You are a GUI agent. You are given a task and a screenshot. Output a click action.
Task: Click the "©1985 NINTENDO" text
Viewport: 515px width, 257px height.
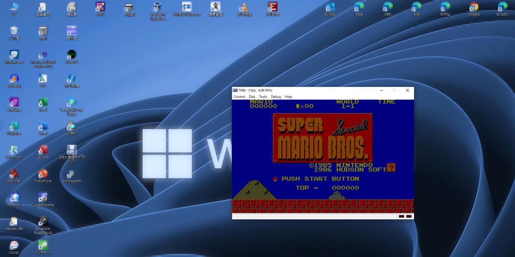341,165
